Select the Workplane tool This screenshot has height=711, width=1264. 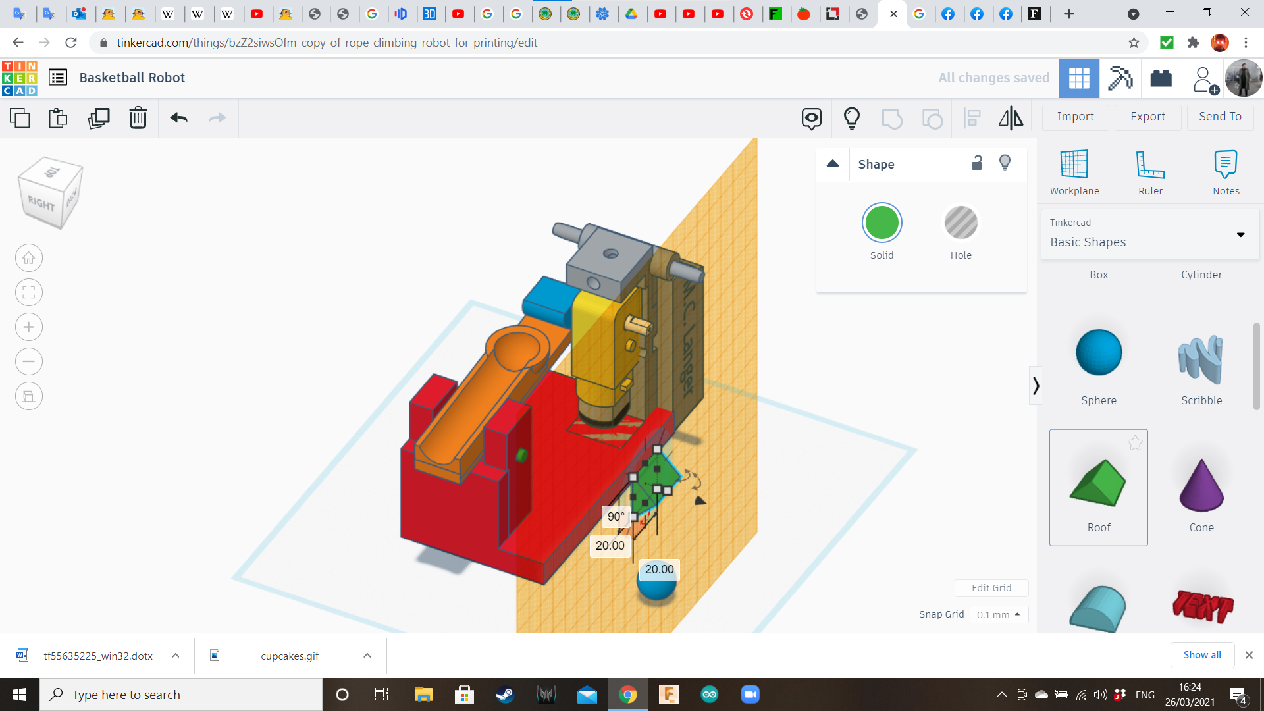[1074, 171]
